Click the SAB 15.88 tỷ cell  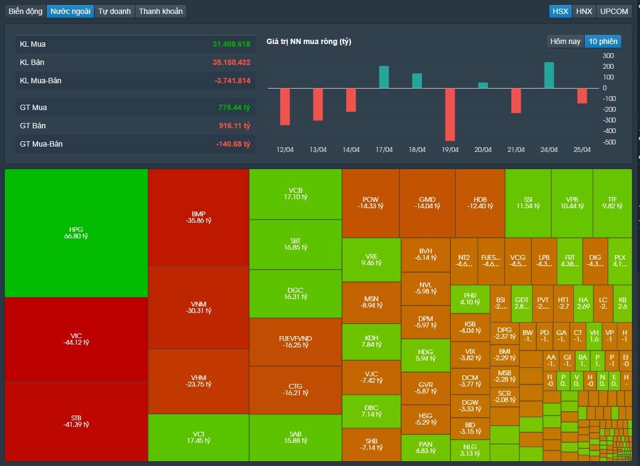tap(295, 438)
